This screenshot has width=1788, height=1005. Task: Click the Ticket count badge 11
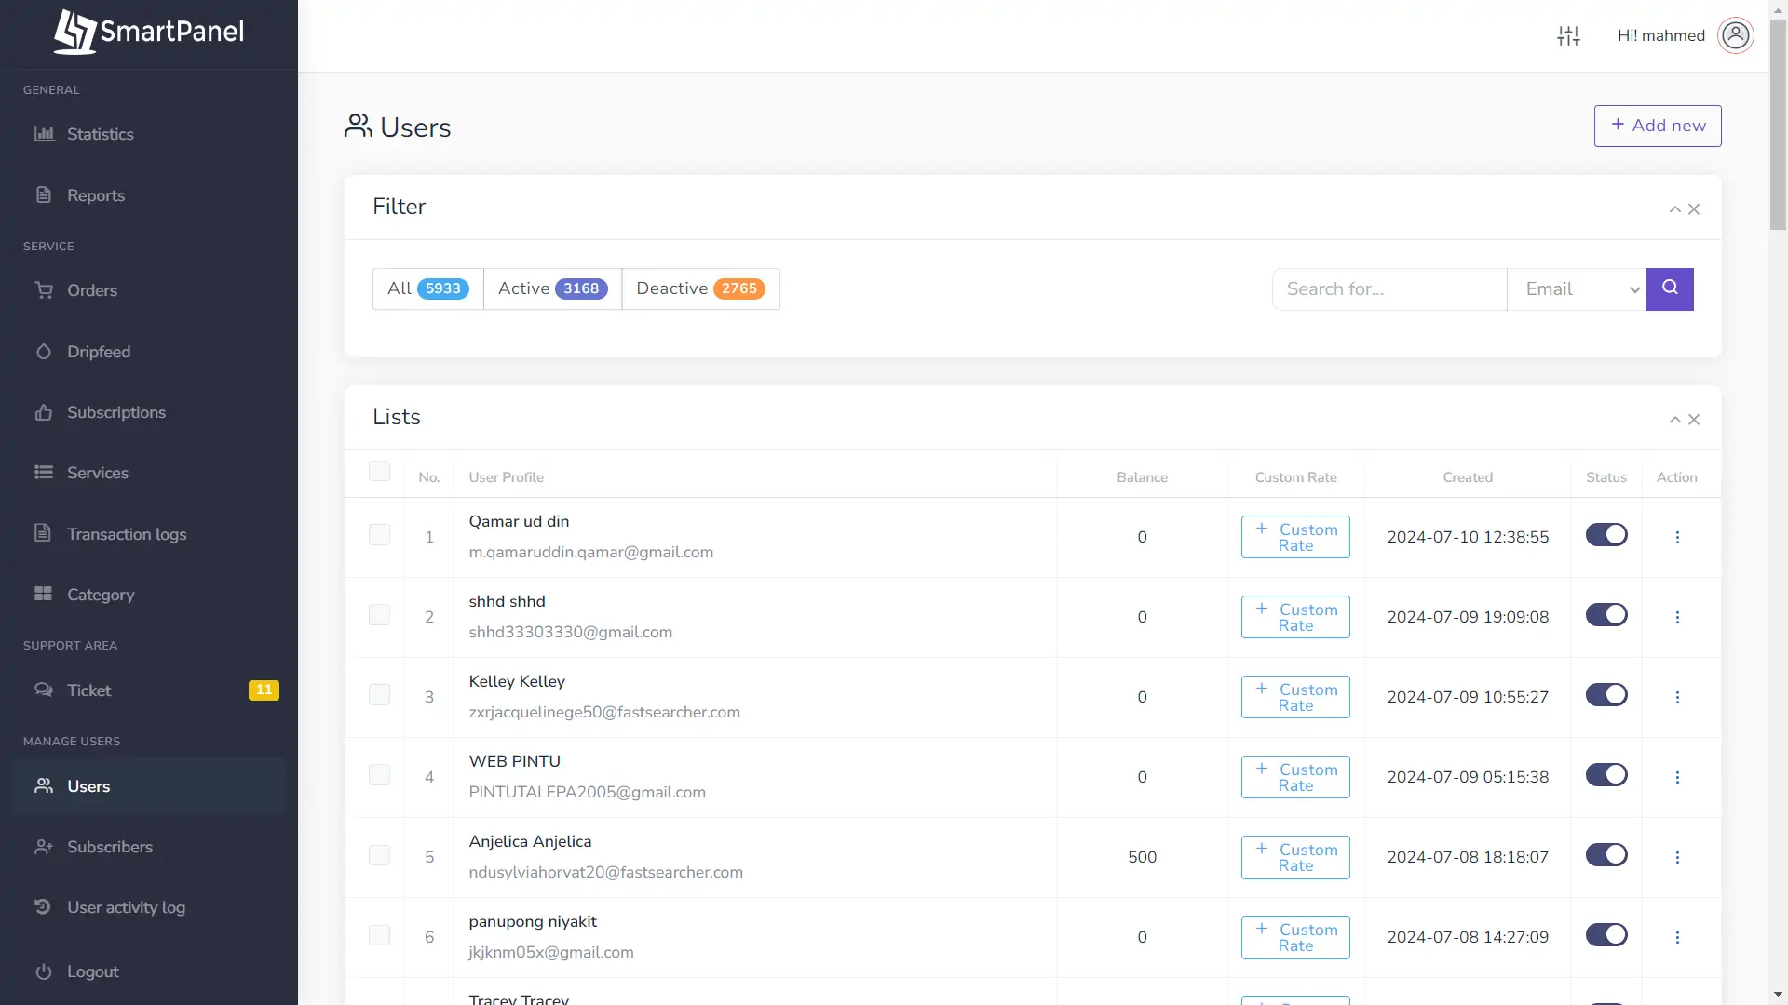tap(264, 690)
